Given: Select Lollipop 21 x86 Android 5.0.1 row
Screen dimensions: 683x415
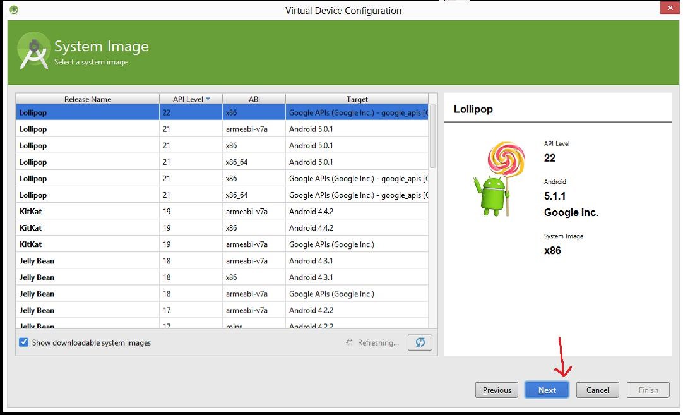Looking at the screenshot, I should pyautogui.click(x=222, y=146).
